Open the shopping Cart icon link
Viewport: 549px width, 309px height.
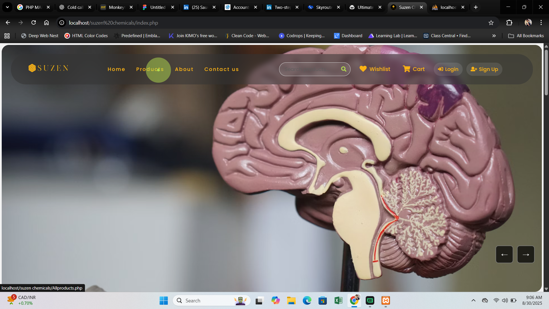(x=406, y=69)
